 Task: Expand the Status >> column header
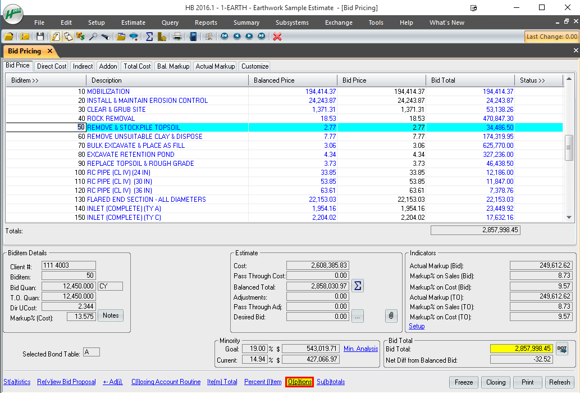(x=538, y=80)
